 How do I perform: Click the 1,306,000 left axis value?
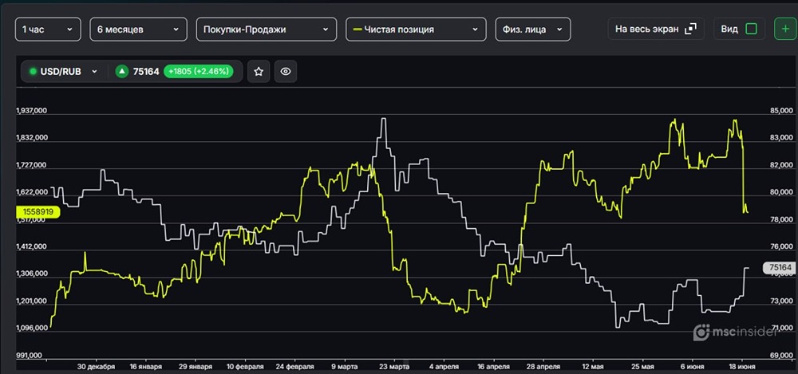(x=33, y=274)
